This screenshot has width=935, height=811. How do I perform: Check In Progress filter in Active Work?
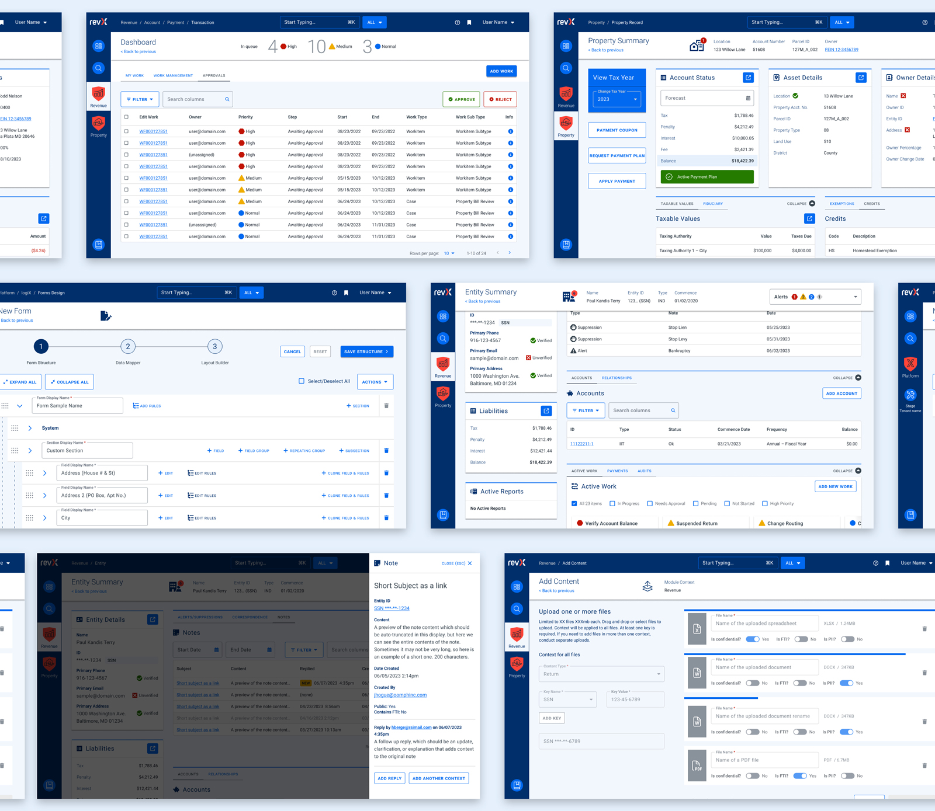tap(612, 503)
